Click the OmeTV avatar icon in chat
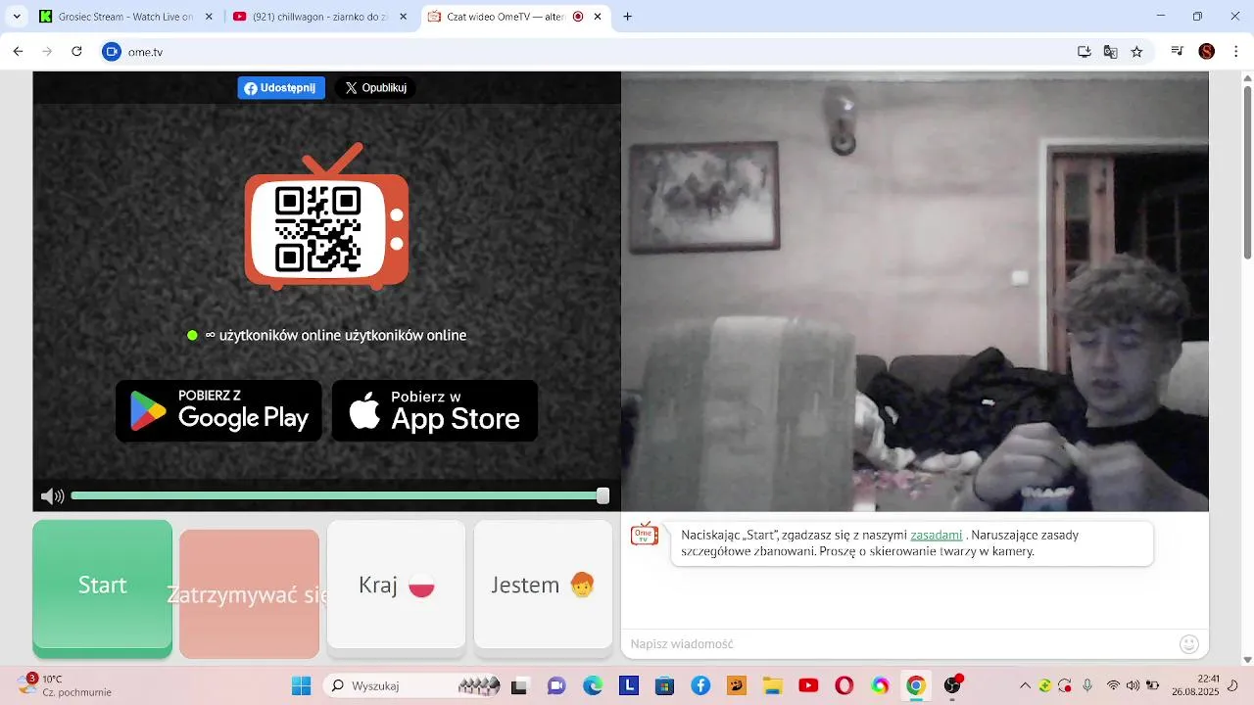Screen dimensions: 1254x705 (645, 534)
